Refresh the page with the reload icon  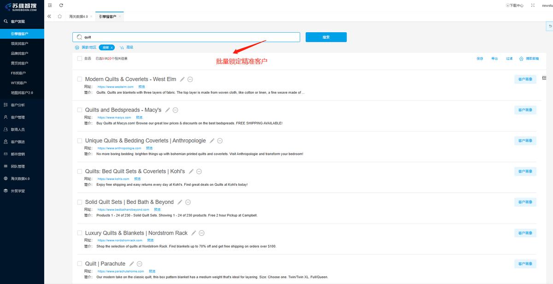[61, 5]
